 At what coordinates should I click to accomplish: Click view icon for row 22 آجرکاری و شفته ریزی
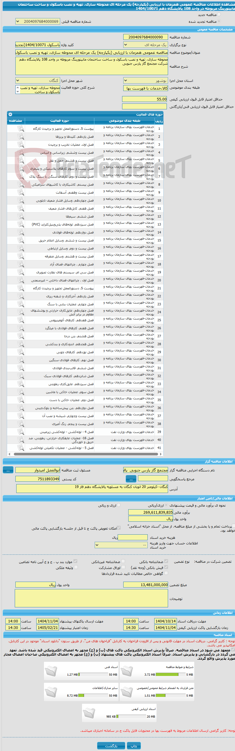click(x=20, y=296)
